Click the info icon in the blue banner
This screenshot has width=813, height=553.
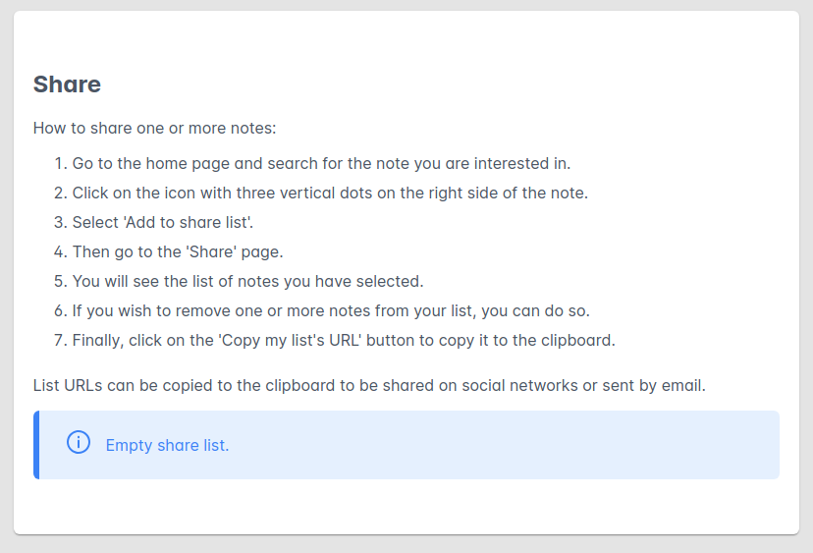pyautogui.click(x=79, y=443)
